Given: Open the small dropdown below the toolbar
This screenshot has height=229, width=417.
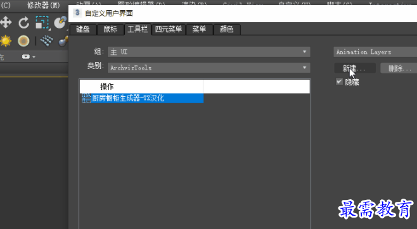Looking at the screenshot, I should click(x=29, y=56).
